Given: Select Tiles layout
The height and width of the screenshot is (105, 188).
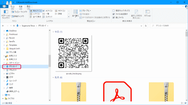Looking at the screenshot, I should click(36, 17).
